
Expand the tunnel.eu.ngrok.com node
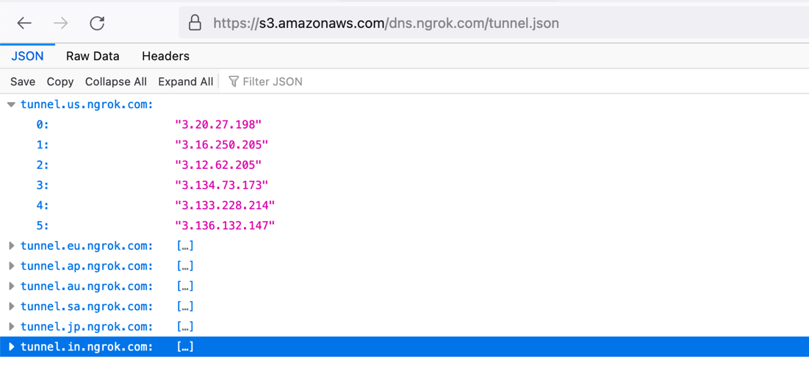pyautogui.click(x=11, y=246)
